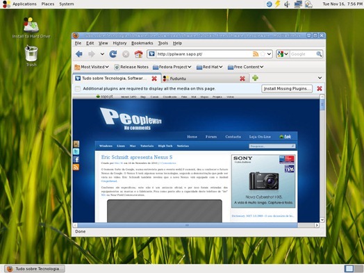The width and height of the screenshot is (364, 273).
Task: Reload the page with the refresh icon
Action: [113, 54]
